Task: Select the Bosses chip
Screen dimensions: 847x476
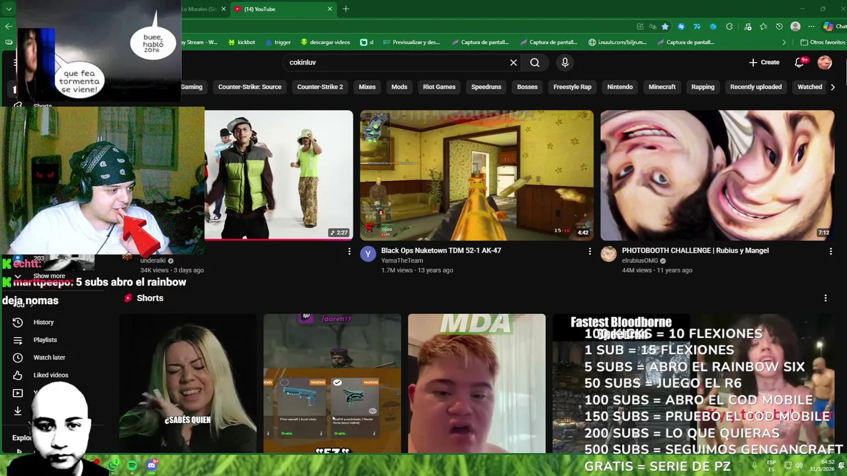Action: (x=527, y=87)
